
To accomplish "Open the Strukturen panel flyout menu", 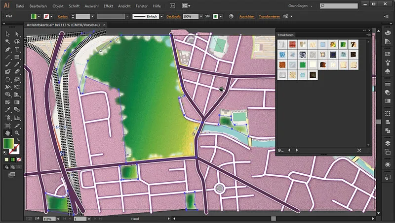I will [x=369, y=35].
